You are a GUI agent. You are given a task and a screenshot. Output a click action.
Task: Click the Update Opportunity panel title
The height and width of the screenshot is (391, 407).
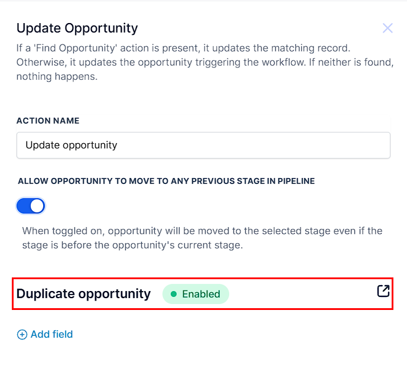tap(77, 28)
